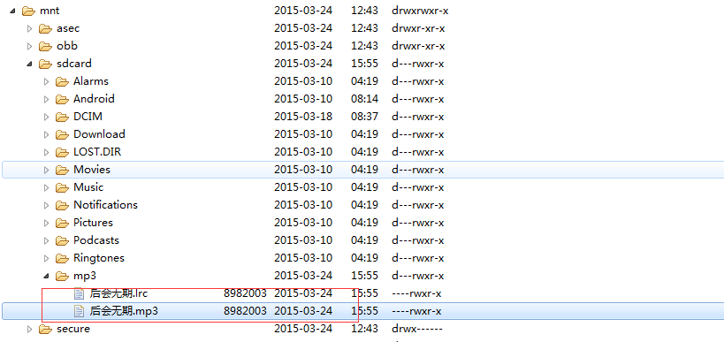Viewport: 724px width, 342px height.
Task: Select the LOST.DIR folder label
Action: pyautogui.click(x=97, y=152)
